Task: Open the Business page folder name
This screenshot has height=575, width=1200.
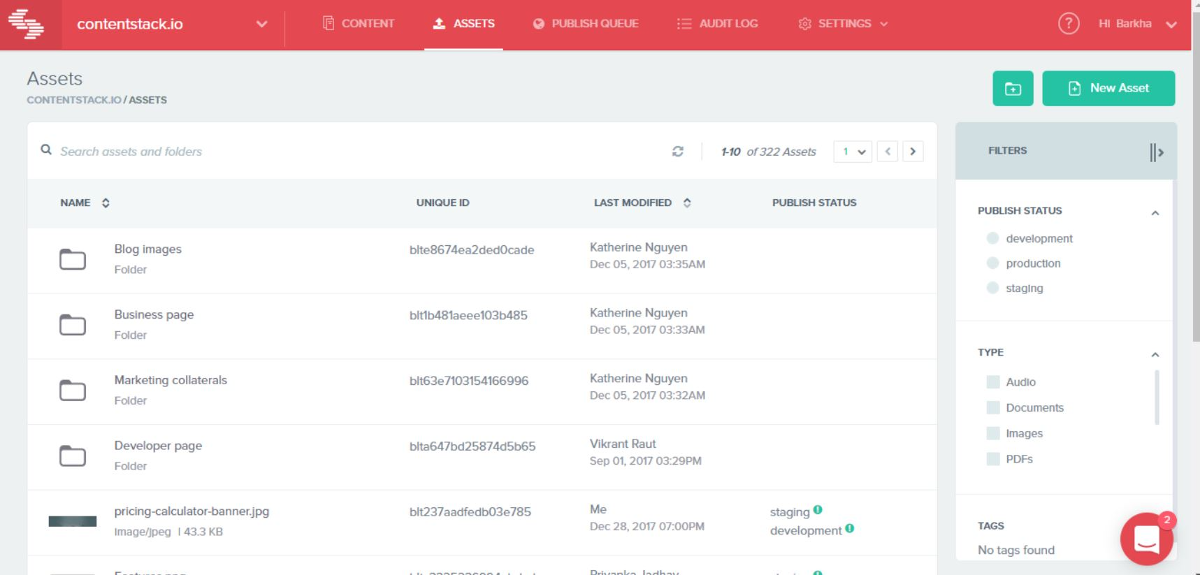Action: (x=154, y=314)
